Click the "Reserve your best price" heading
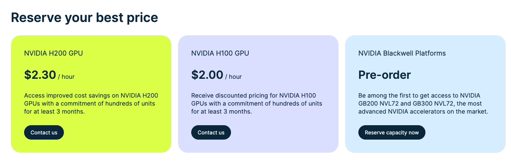Image resolution: width=511 pixels, height=162 pixels. pos(84,18)
